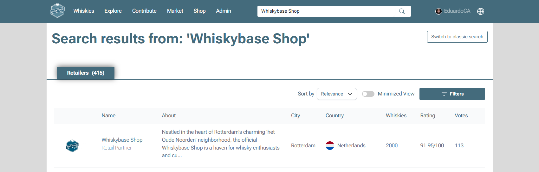Click the 2000 whiskies count

(x=392, y=145)
